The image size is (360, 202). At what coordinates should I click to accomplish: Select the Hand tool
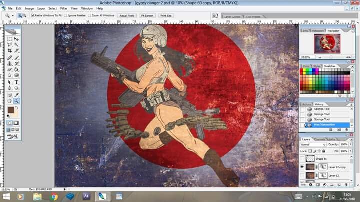click(x=9, y=101)
